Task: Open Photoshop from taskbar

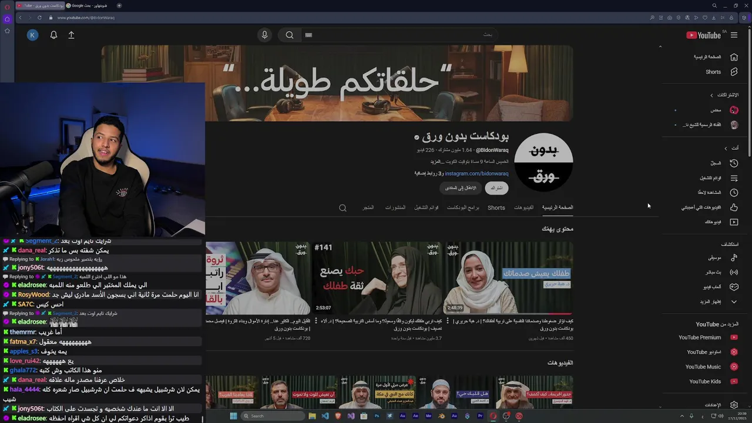Action: 377,416
